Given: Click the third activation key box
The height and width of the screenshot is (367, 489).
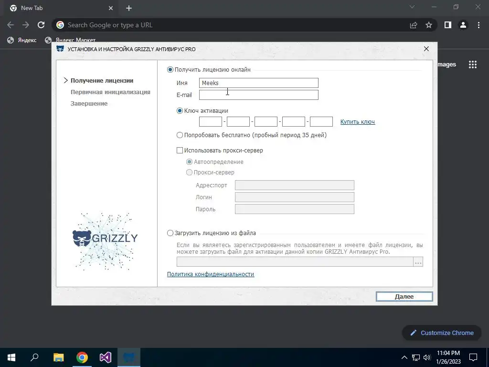Looking at the screenshot, I should tap(266, 122).
